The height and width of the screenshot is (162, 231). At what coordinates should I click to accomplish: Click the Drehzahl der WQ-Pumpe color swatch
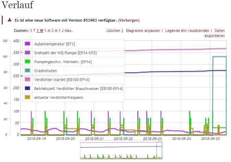tap(27, 53)
